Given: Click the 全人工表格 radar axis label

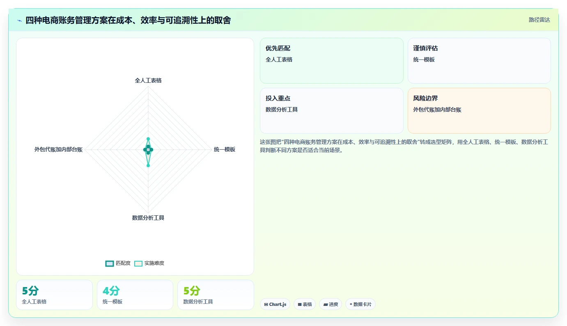Looking at the screenshot, I should coord(148,80).
